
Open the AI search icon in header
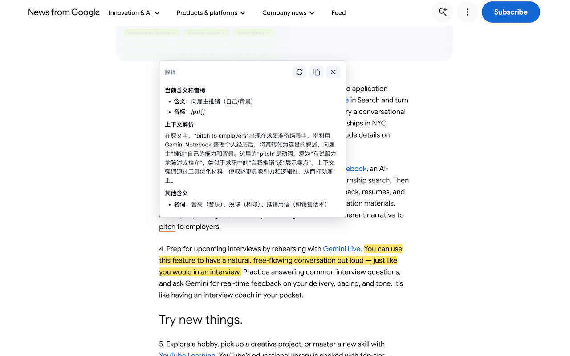pyautogui.click(x=443, y=12)
